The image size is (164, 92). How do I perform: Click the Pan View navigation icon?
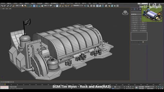158,89
